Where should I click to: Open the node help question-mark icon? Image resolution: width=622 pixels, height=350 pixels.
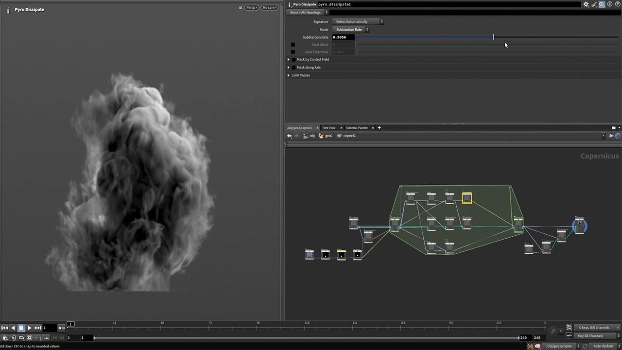(618, 4)
